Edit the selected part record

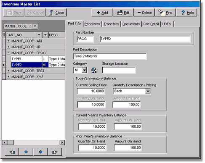pyautogui.click(x=123, y=13)
